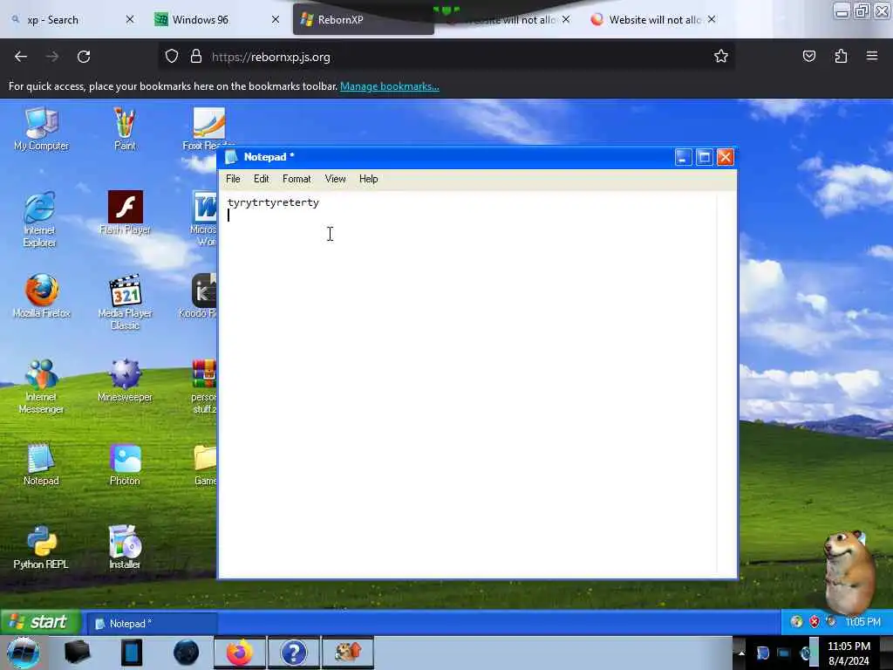Open the browser hamburger menu
This screenshot has height=670, width=893.
(x=872, y=56)
